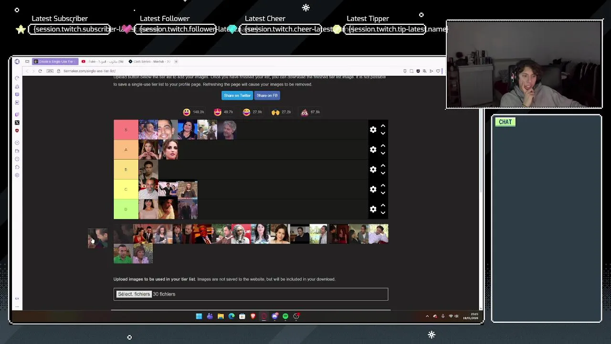611x344 pixels.
Task: Click the laughing emoji reaction 27.9k
Action: (x=246, y=112)
